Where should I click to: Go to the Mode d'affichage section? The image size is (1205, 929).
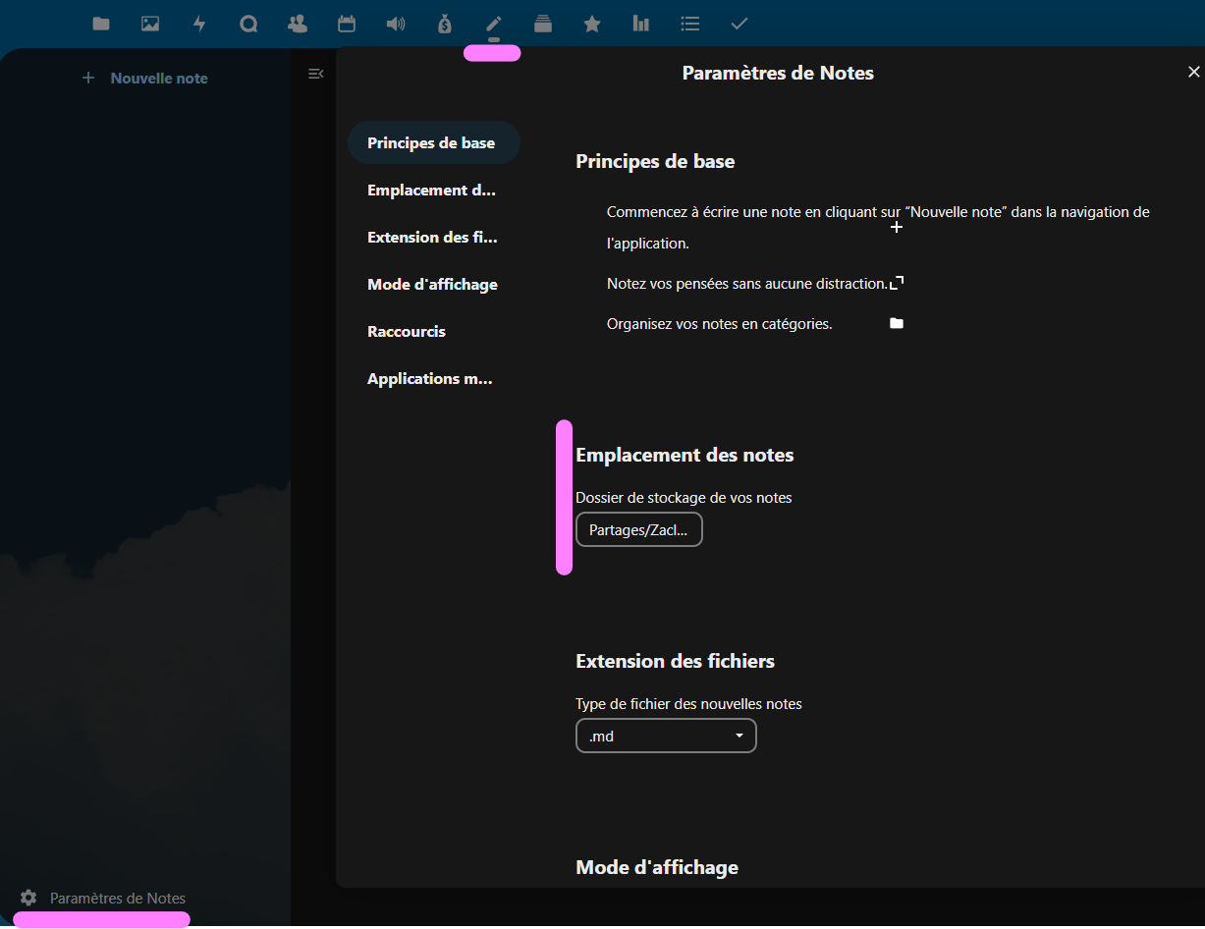tap(432, 285)
